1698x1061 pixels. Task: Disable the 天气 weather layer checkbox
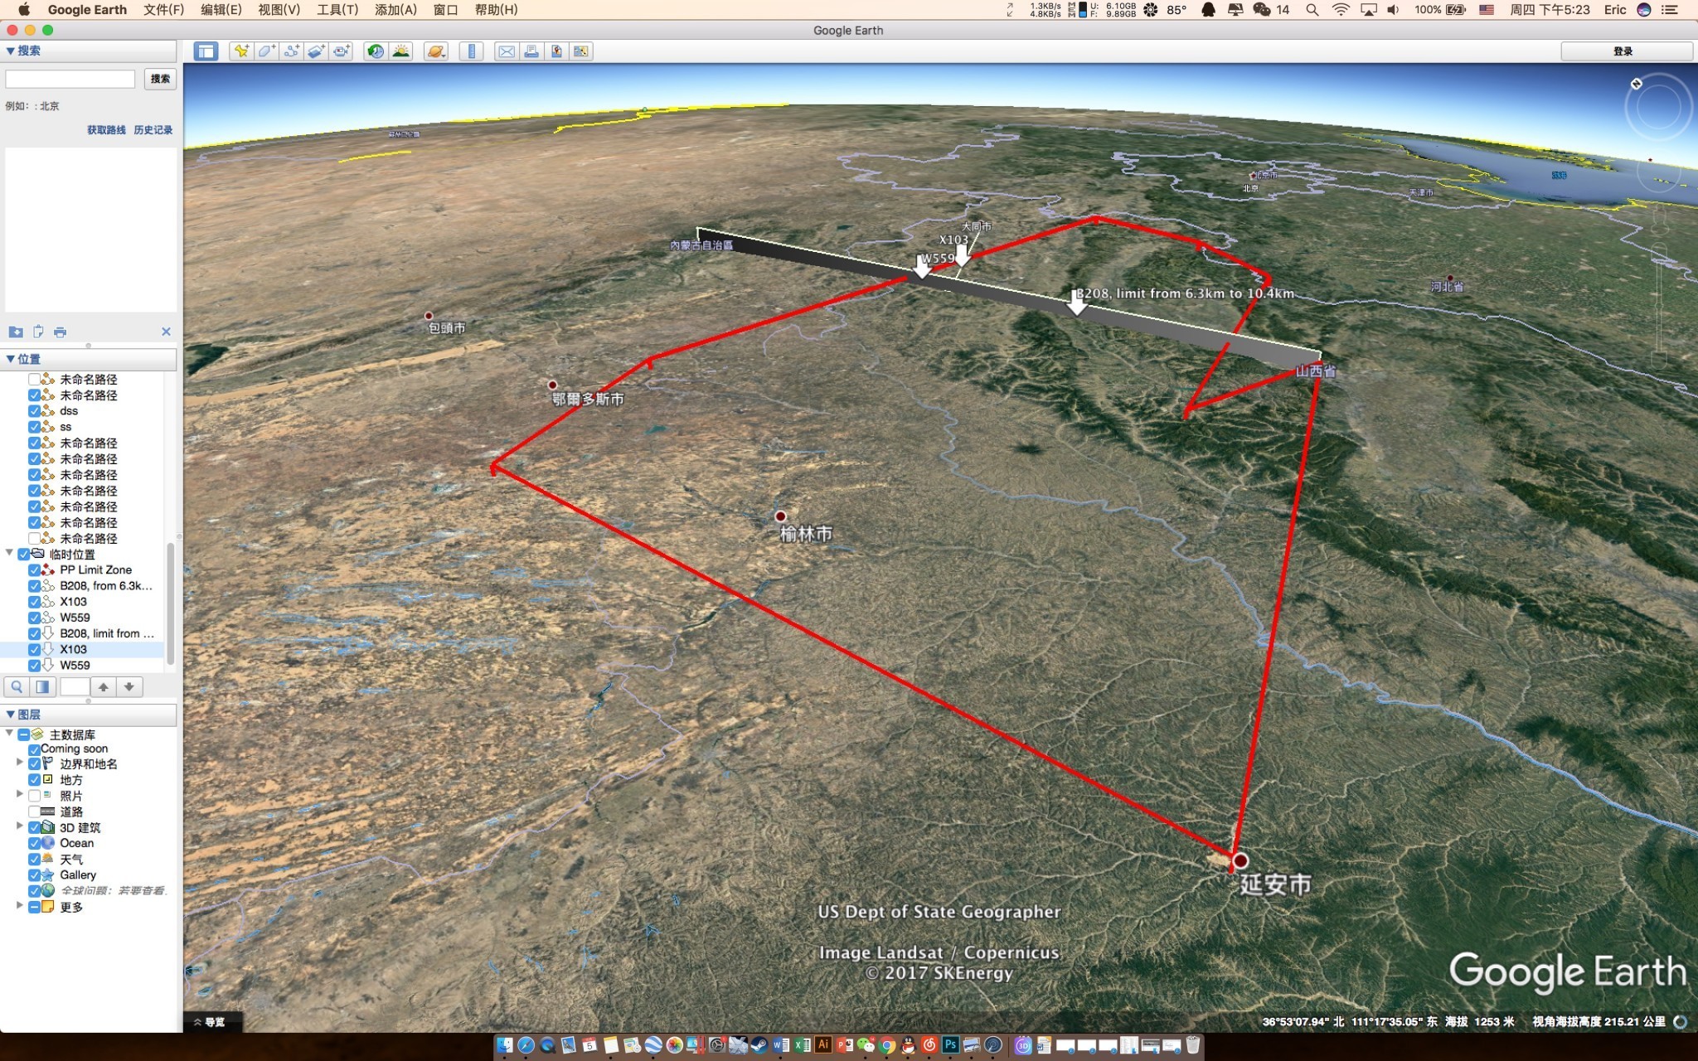tap(35, 860)
